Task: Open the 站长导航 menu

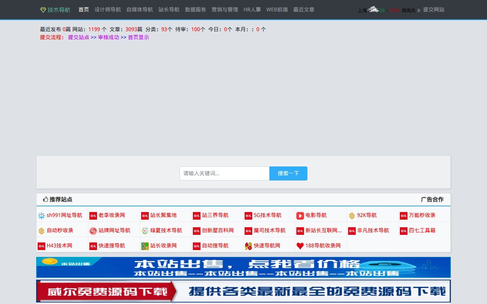Action: click(x=169, y=9)
